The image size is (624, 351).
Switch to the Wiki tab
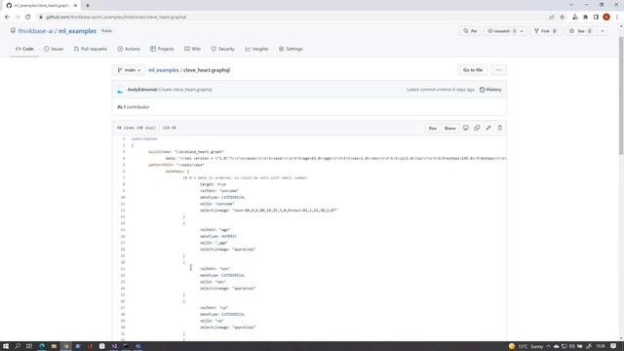[x=192, y=49]
